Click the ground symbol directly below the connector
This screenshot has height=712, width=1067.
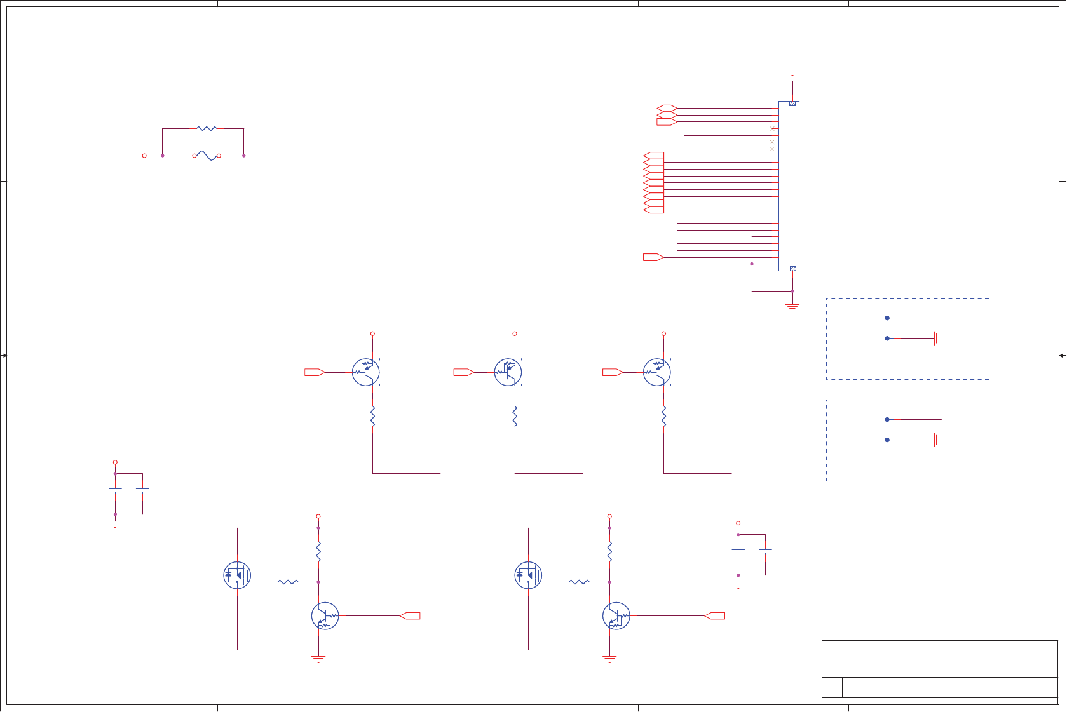pos(792,307)
